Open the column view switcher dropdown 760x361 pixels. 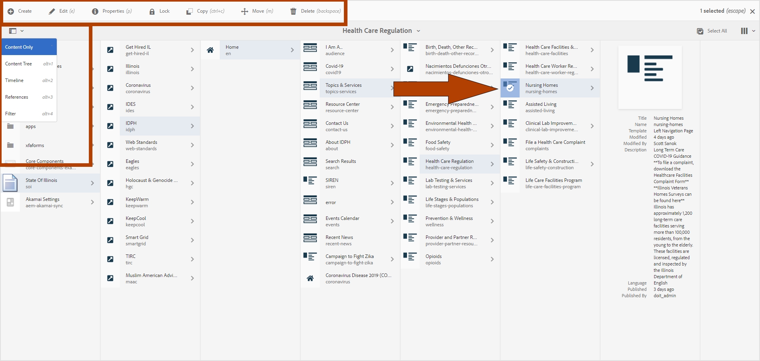pos(748,31)
